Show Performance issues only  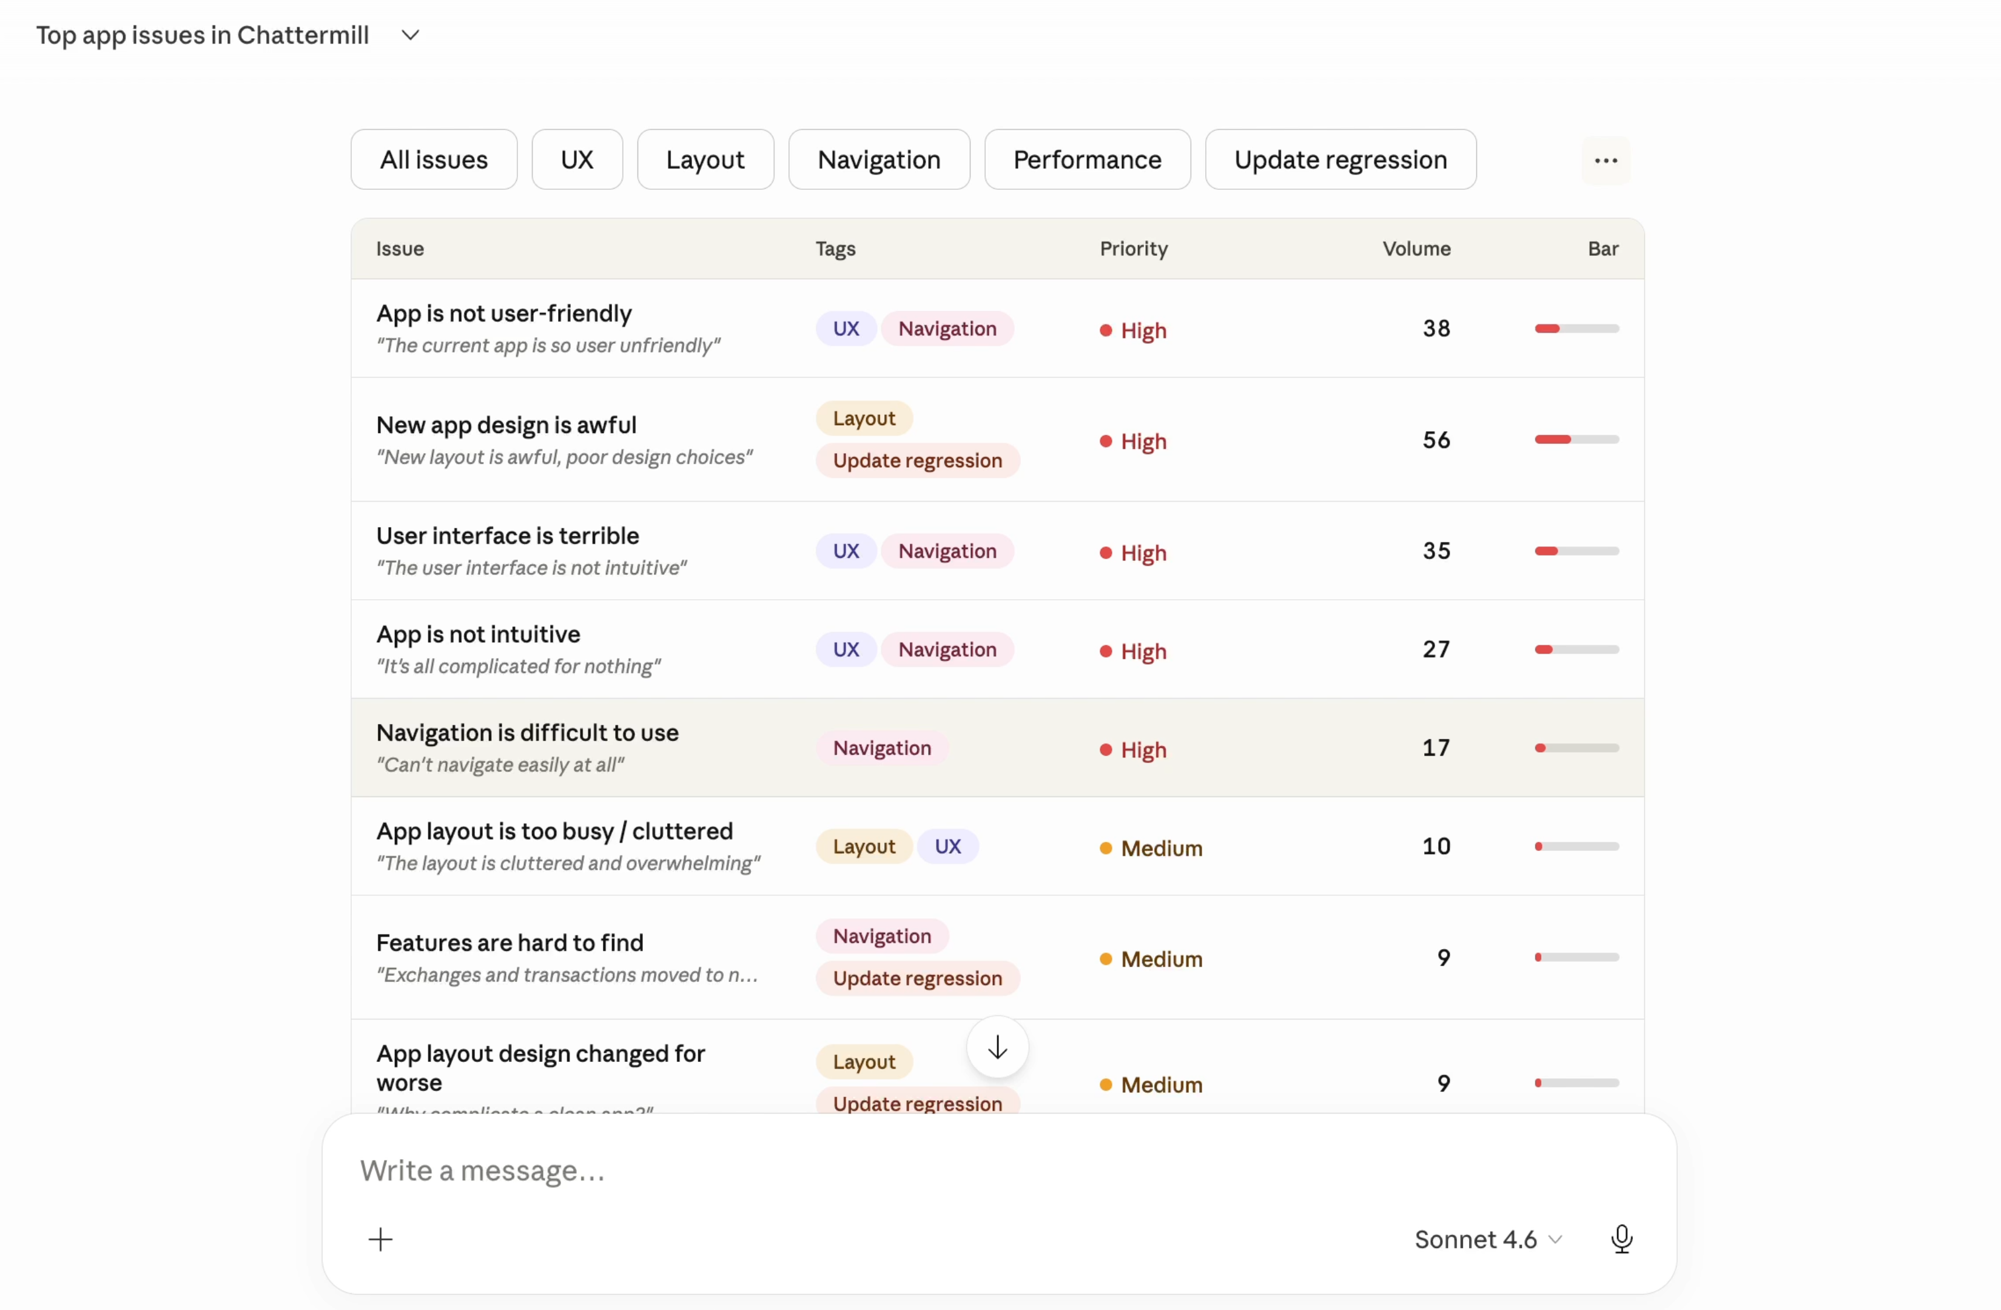[1087, 160]
